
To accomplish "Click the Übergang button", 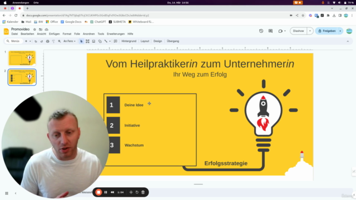I will point(173,41).
